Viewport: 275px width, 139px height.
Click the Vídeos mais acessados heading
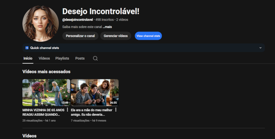tap(46, 72)
